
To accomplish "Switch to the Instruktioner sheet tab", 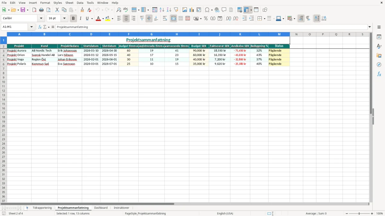I will tap(121, 208).
